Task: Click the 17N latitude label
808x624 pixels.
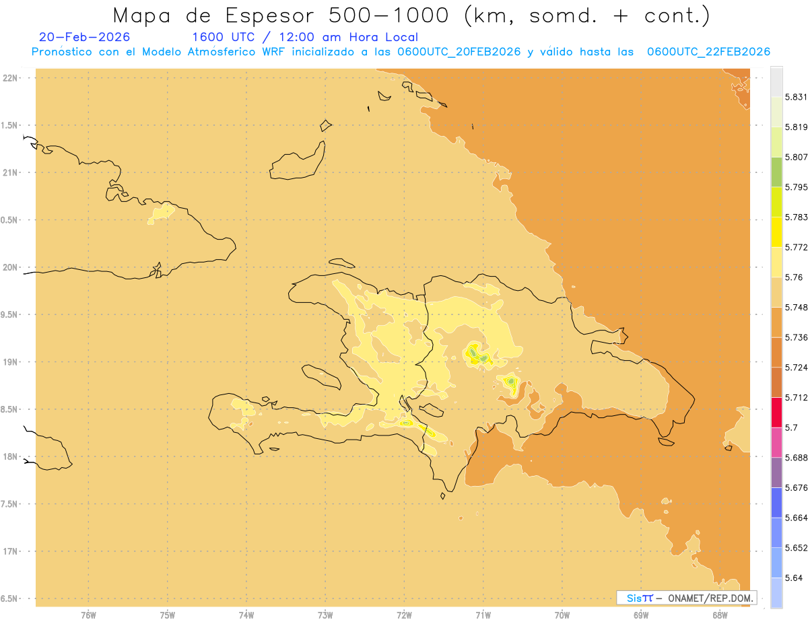Action: 11,551
